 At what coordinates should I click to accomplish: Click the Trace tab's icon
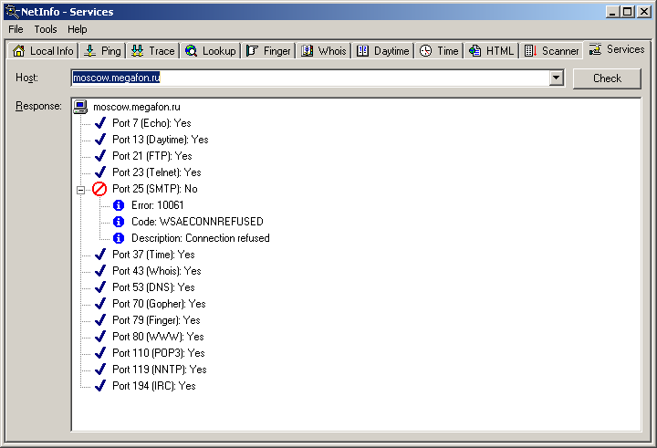[x=138, y=51]
